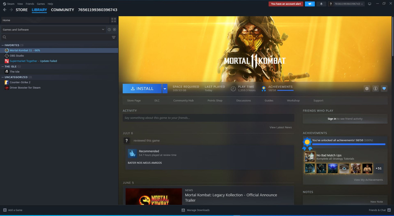394x216 pixels.
Task: Go to the STORE tab
Action: [x=22, y=10]
